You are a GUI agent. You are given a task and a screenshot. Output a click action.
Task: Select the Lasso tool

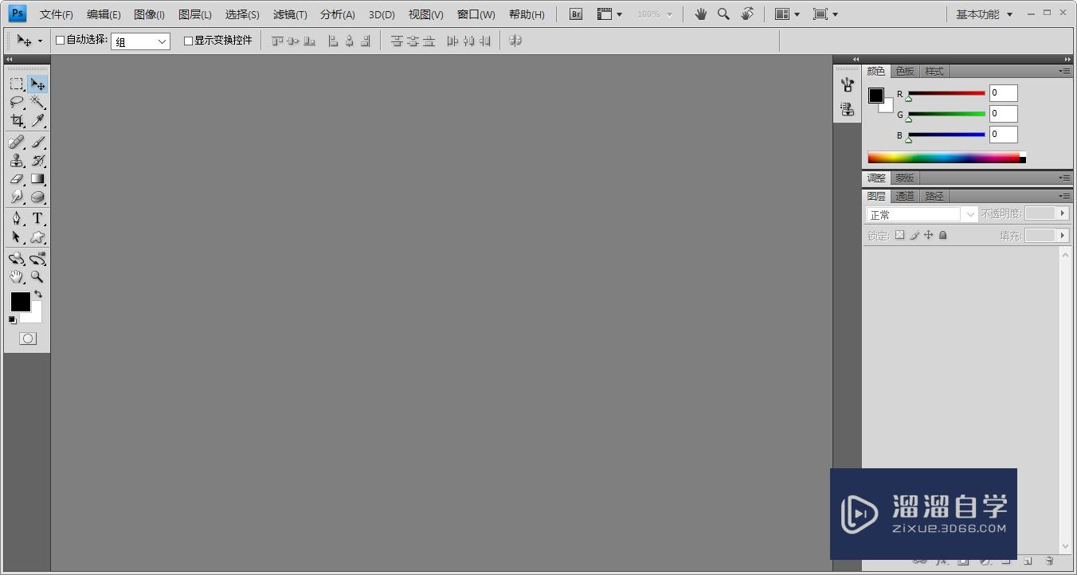[16, 102]
